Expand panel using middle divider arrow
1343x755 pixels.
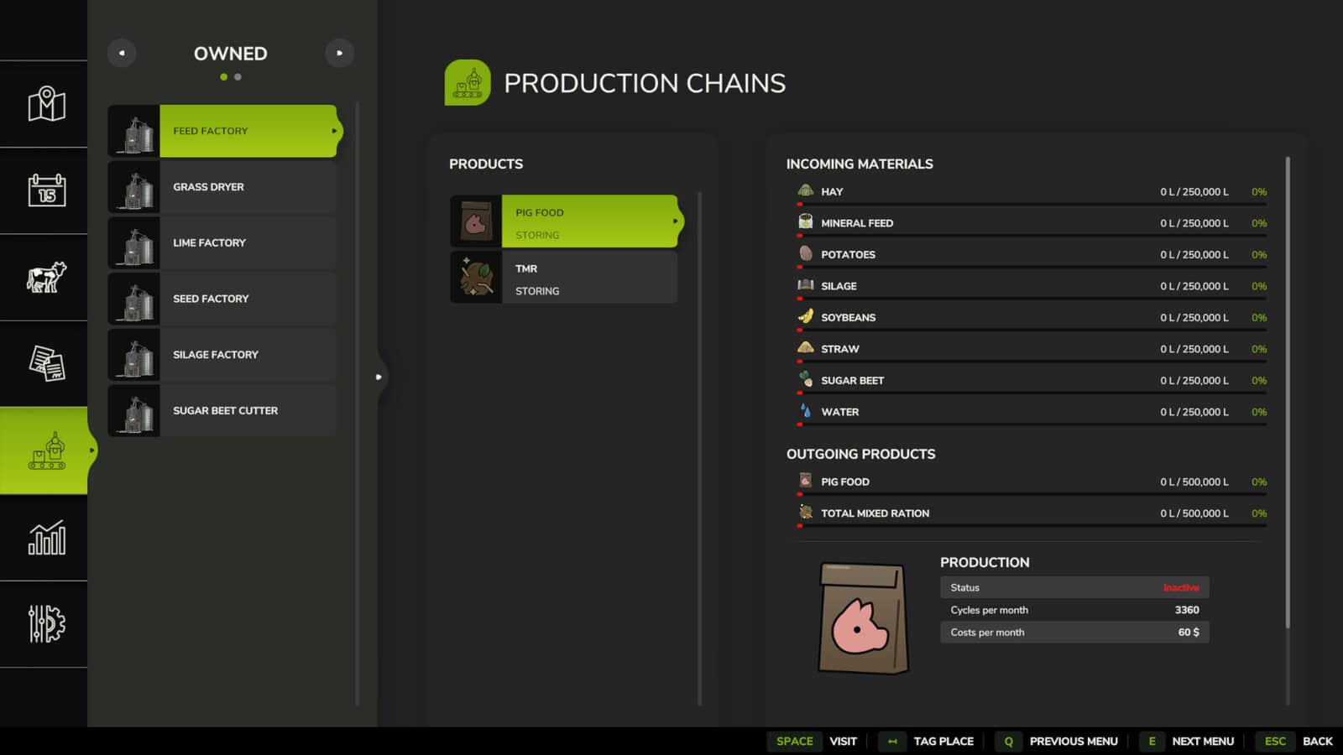tap(379, 377)
